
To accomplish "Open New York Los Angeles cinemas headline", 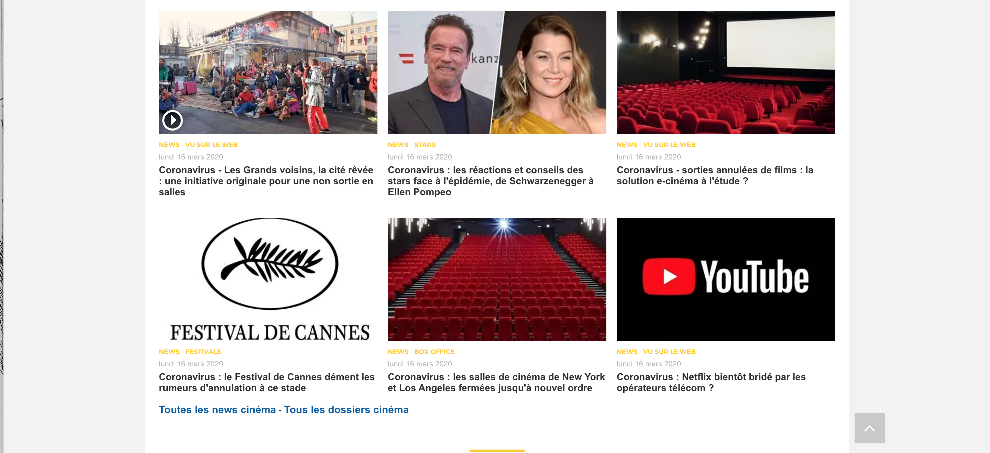I will pyautogui.click(x=496, y=382).
